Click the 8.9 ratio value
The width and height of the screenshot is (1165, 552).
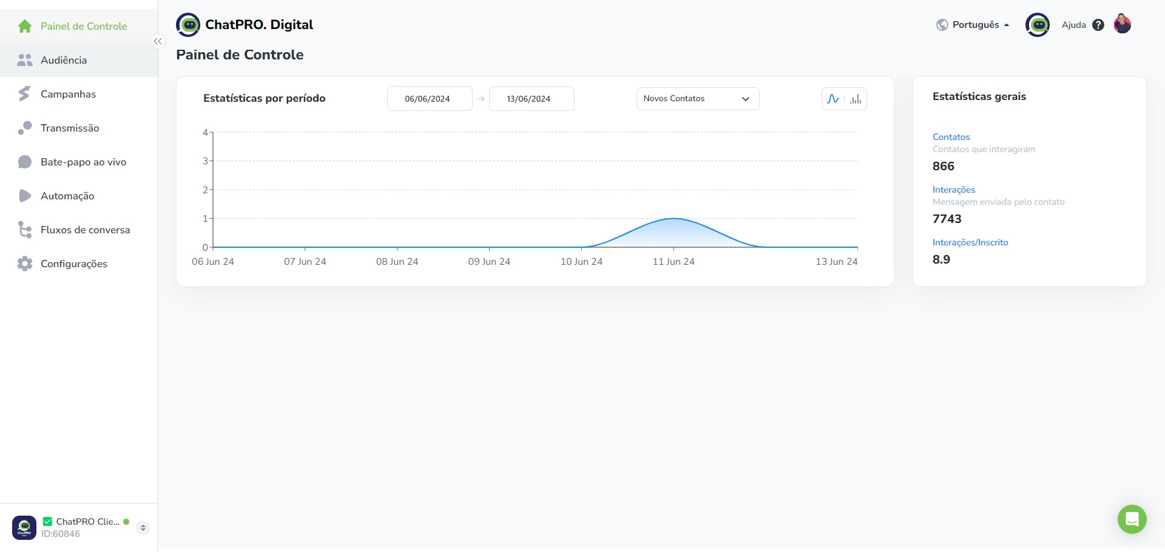click(x=941, y=259)
